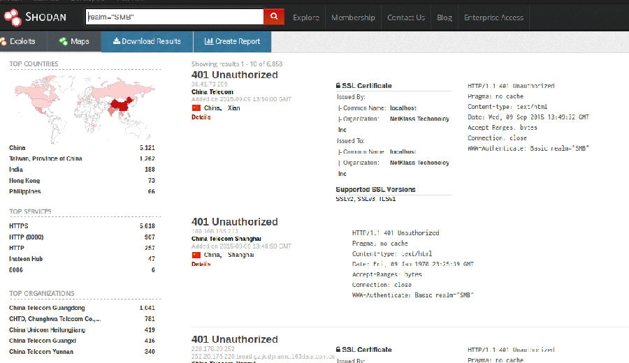This screenshot has height=363, width=629.
Task: Click the Download Results download icon
Action: [x=116, y=41]
